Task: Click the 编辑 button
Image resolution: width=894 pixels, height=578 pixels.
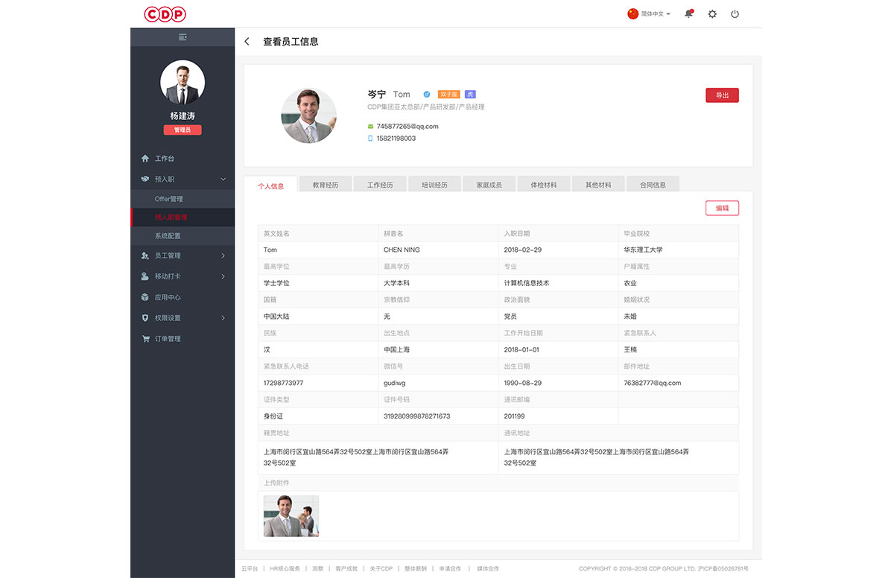Action: [x=722, y=208]
